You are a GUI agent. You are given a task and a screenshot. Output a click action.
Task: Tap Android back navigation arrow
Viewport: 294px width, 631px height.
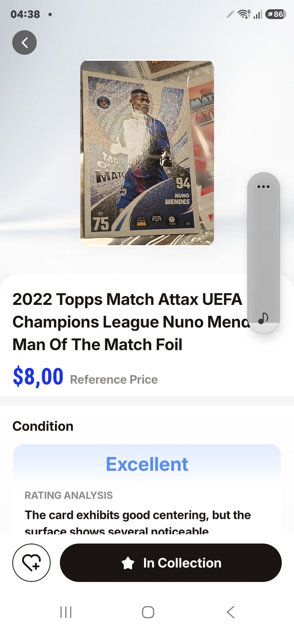point(230,612)
